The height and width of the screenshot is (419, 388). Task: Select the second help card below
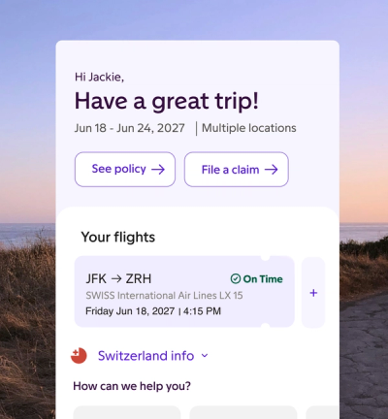coord(243,412)
